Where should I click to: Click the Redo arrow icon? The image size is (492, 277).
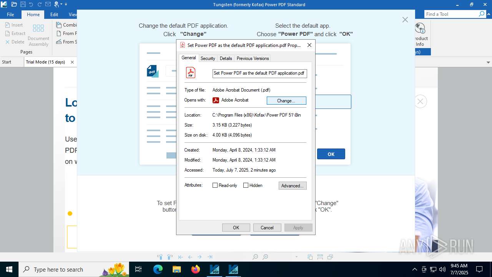(x=40, y=5)
